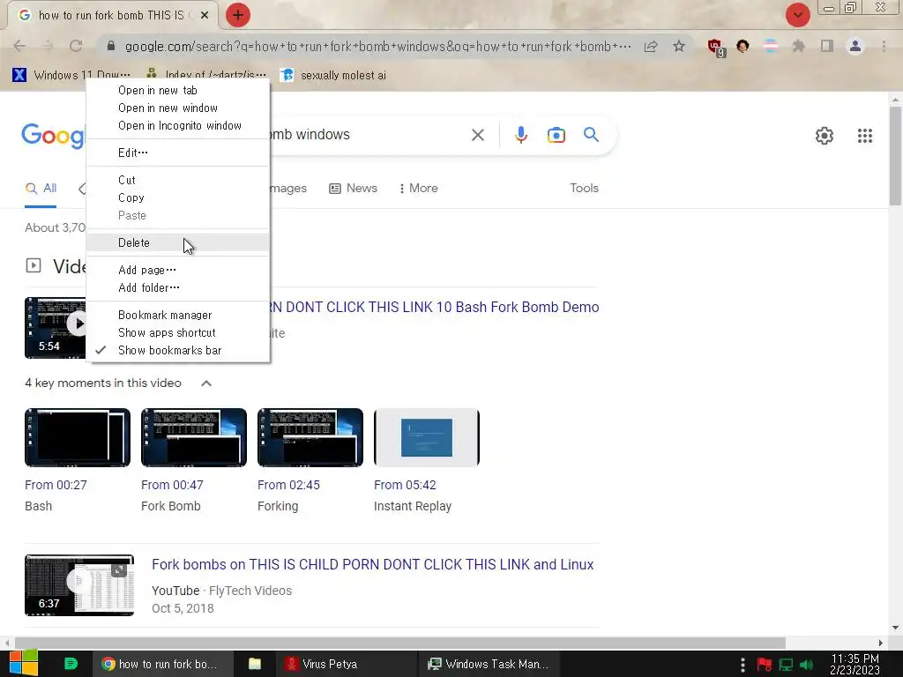The image size is (903, 677).
Task: Submit search with the magnifier icon
Action: click(x=591, y=135)
